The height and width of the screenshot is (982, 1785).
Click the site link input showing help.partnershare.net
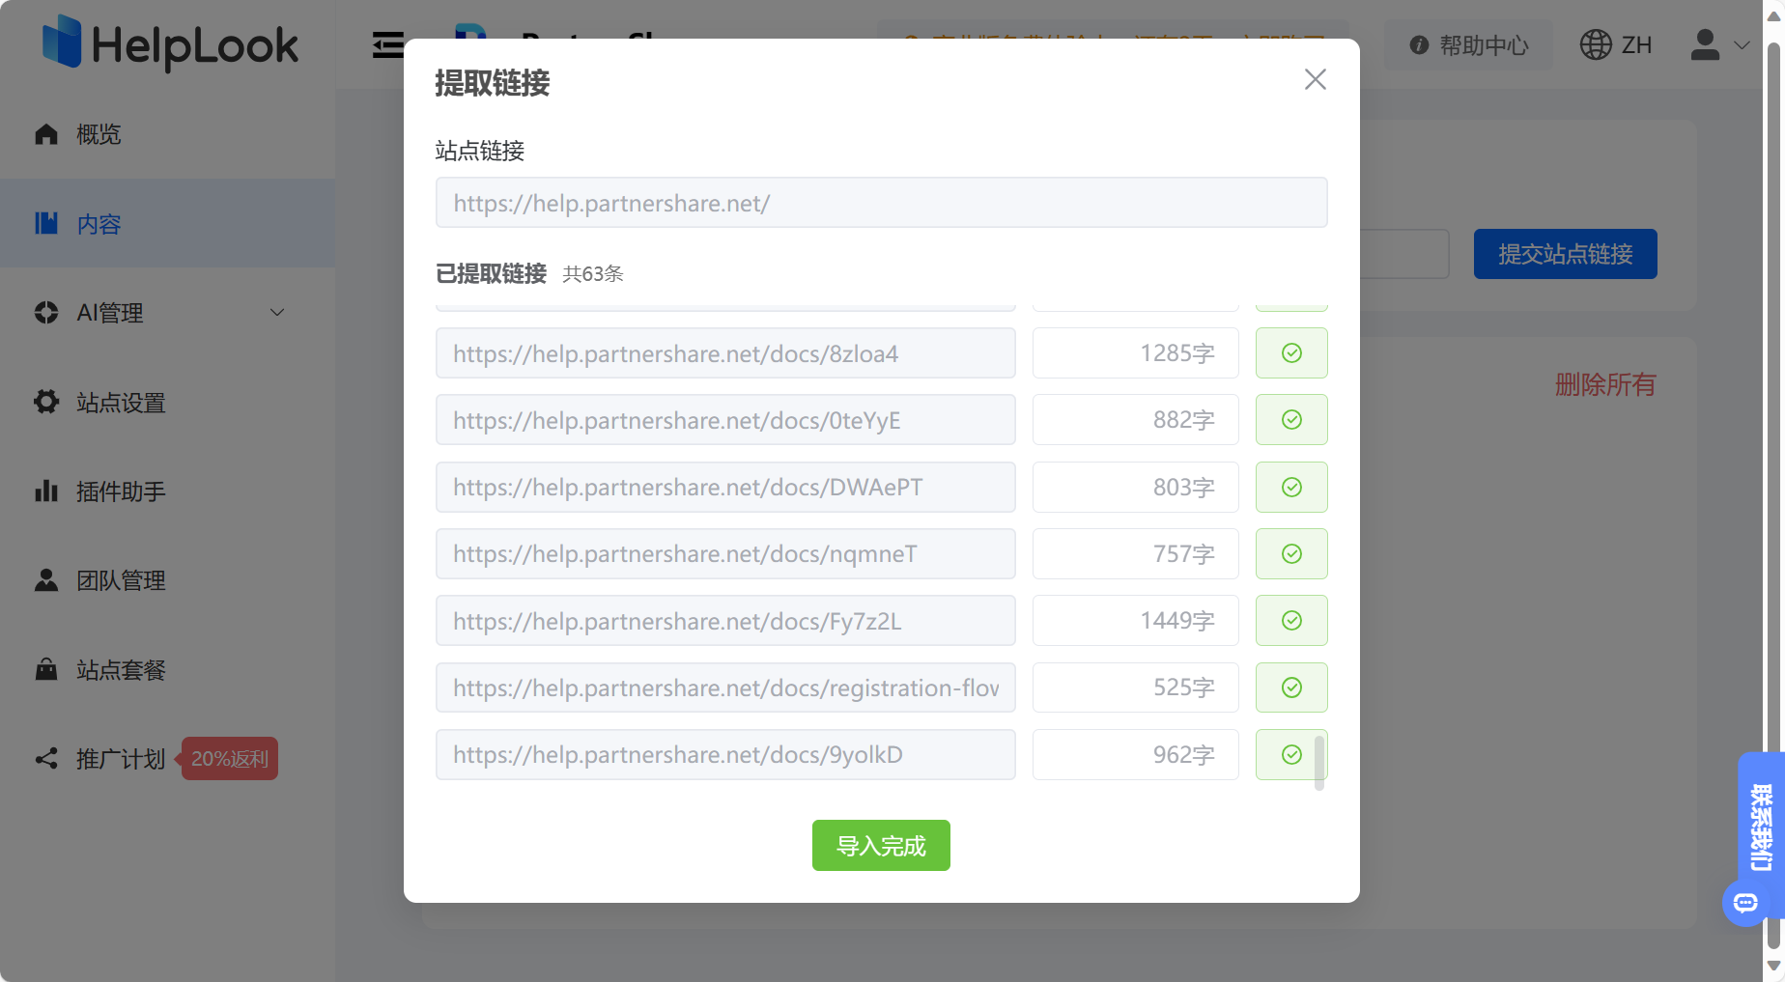pyautogui.click(x=880, y=203)
